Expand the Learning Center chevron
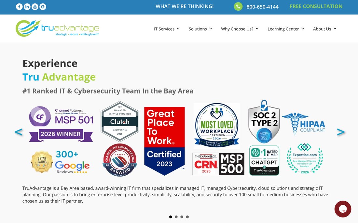Viewport: 358px width, 223px height. [303, 29]
